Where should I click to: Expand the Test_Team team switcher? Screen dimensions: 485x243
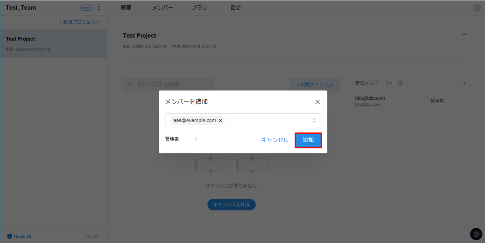point(99,8)
